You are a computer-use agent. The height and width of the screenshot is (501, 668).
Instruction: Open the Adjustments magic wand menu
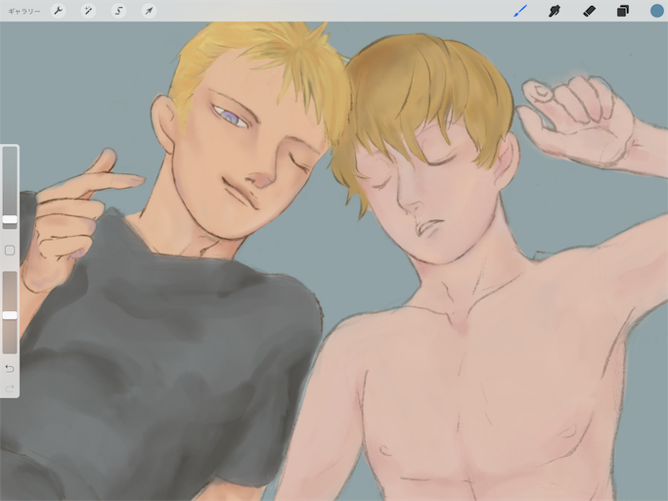(x=88, y=11)
